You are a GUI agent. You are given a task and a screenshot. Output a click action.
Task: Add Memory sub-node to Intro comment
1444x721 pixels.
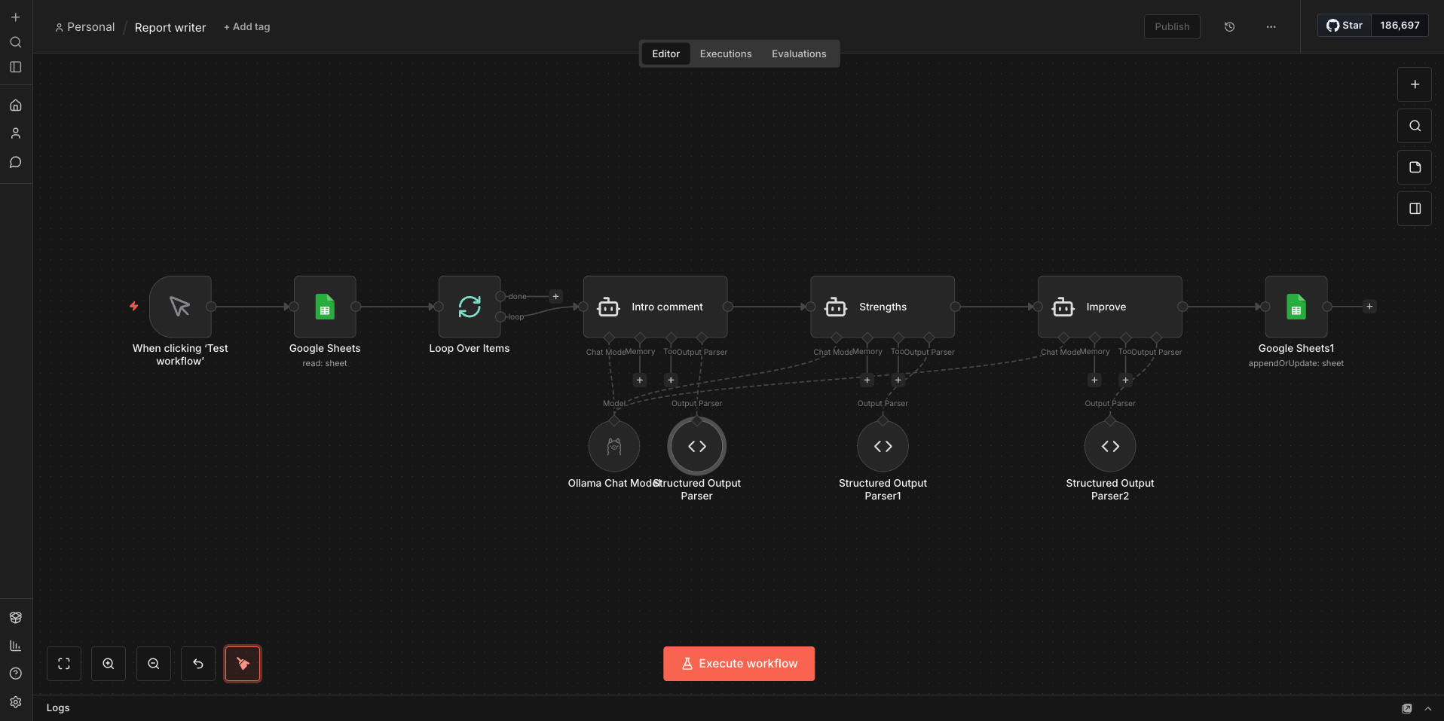click(640, 380)
